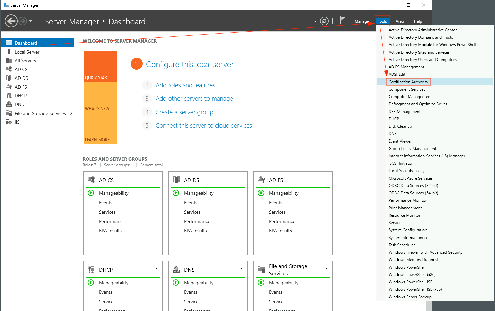The width and height of the screenshot is (495, 311).
Task: Click Add other servers to manage
Action: [x=194, y=99]
